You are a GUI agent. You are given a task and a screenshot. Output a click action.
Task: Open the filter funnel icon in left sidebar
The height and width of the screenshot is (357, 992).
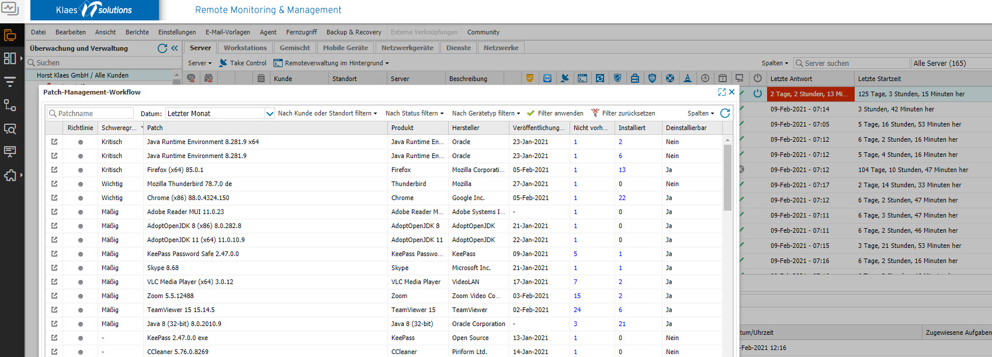pos(10,82)
